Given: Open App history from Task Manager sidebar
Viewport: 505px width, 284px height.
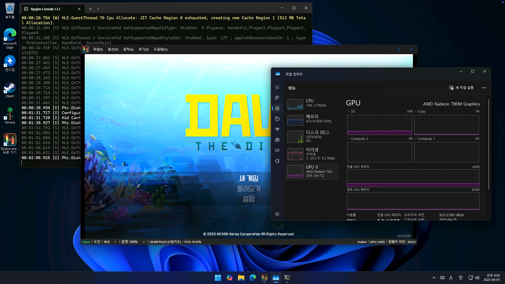Looking at the screenshot, I should 277,119.
